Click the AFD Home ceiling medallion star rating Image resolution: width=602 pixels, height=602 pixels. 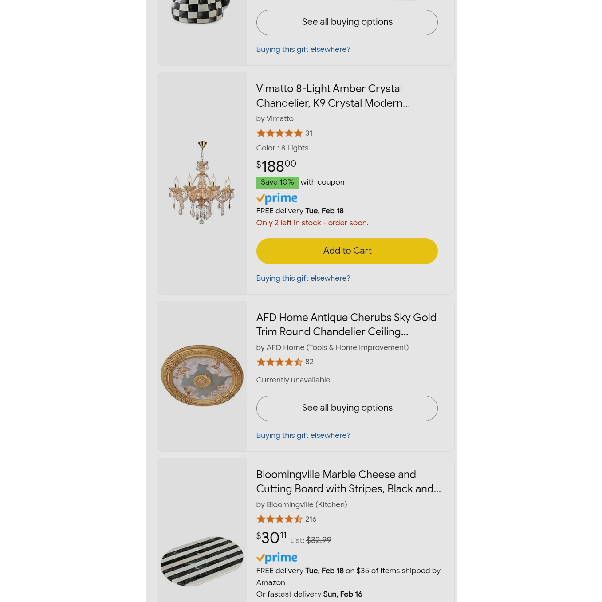[279, 362]
